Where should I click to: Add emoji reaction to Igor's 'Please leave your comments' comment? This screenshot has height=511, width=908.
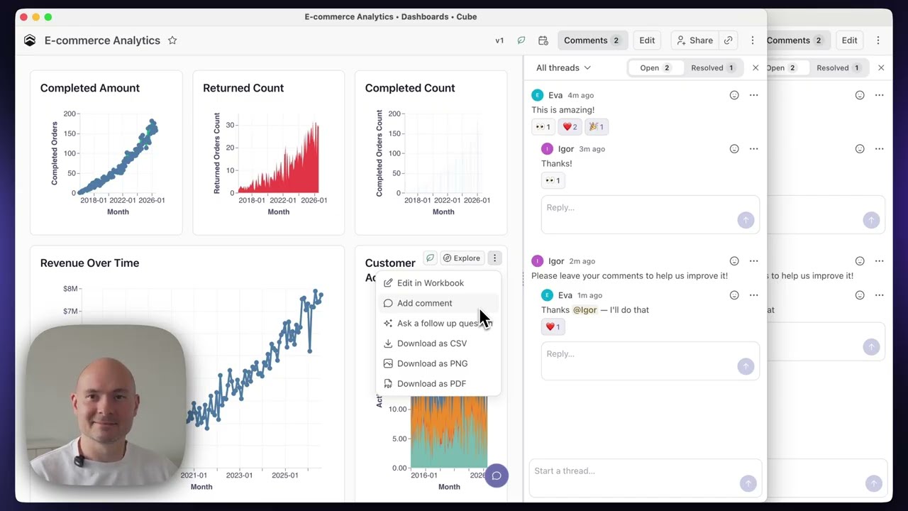click(734, 261)
